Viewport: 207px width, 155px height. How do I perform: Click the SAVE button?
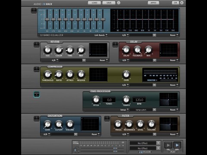pos(109,3)
